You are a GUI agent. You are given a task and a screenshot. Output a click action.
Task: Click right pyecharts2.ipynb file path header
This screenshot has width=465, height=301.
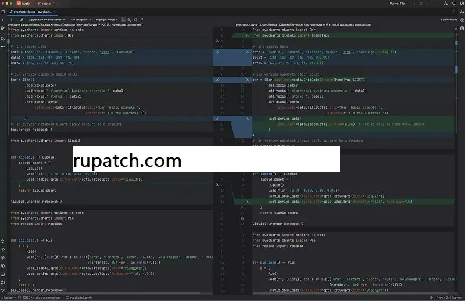click(x=303, y=24)
